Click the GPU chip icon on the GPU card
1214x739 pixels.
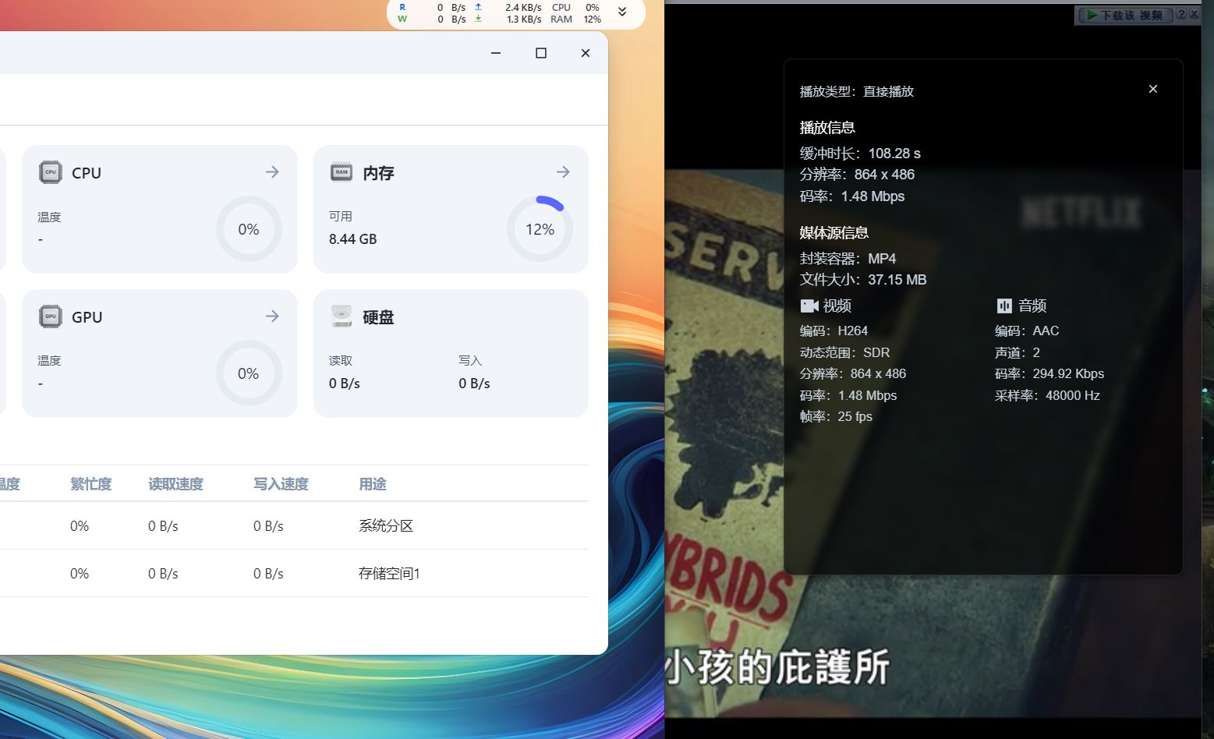[51, 316]
